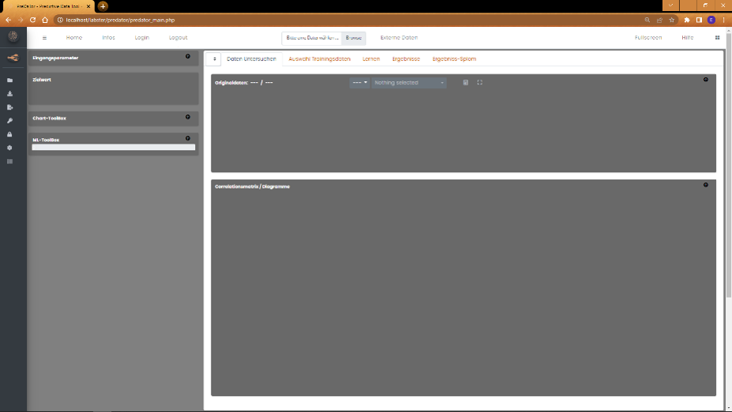Collapse the Eingangsparameter panel
Screen dimensions: 732x412
click(x=187, y=56)
